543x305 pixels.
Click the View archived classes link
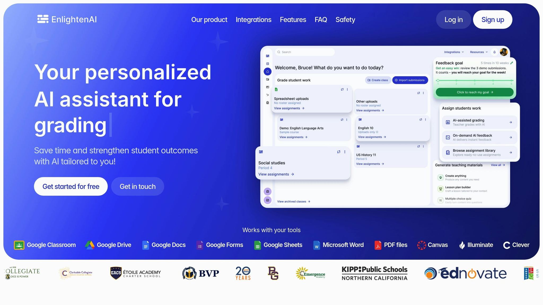294,201
